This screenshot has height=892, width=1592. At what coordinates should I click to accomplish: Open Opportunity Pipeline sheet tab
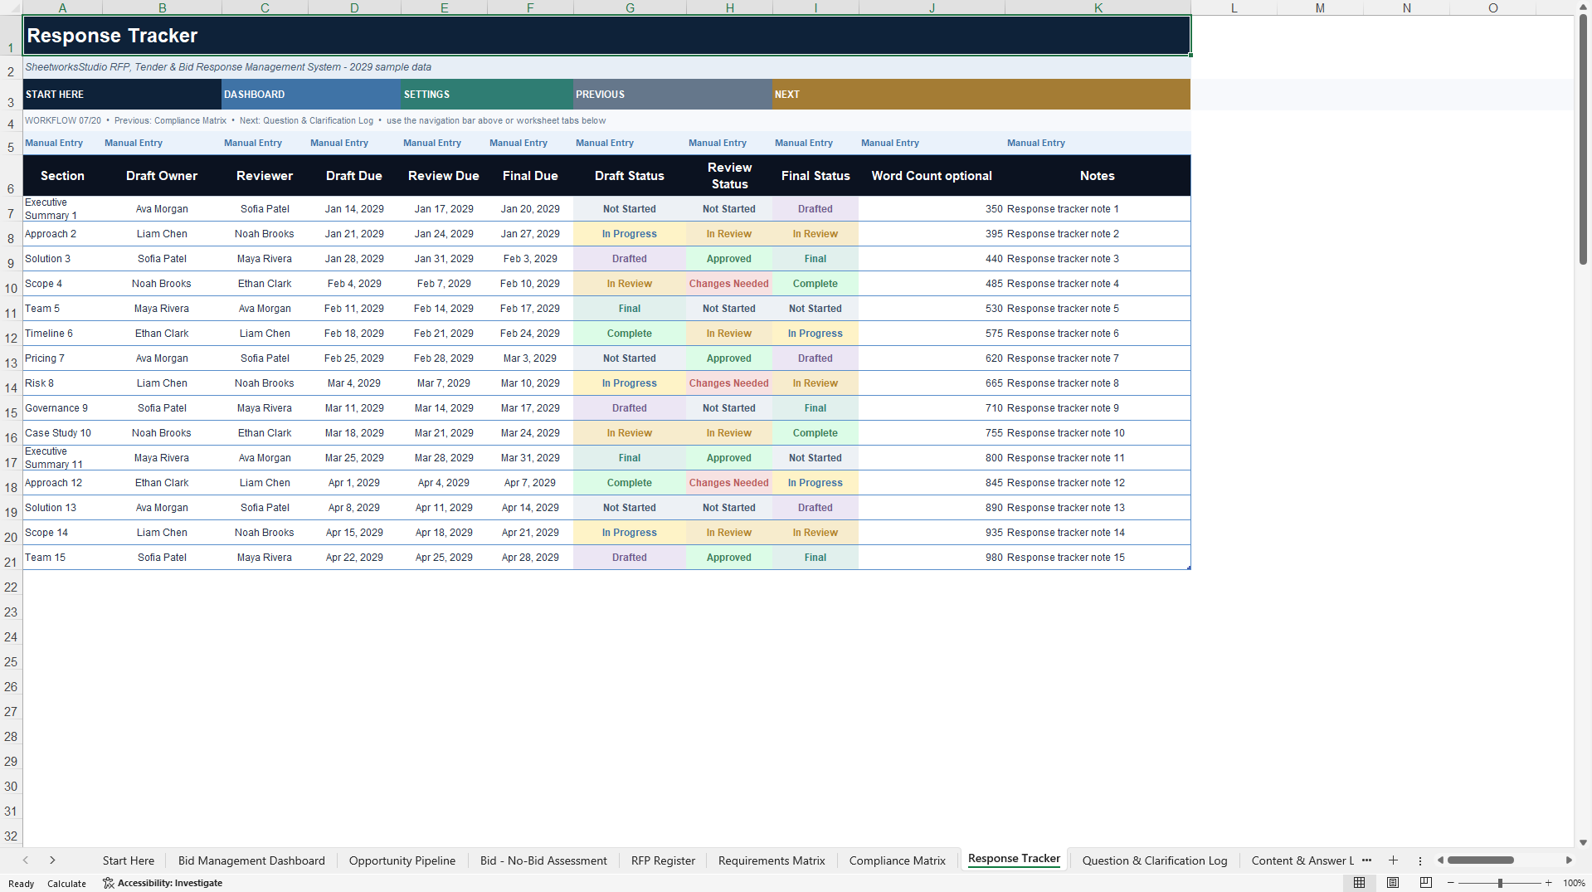tap(402, 860)
